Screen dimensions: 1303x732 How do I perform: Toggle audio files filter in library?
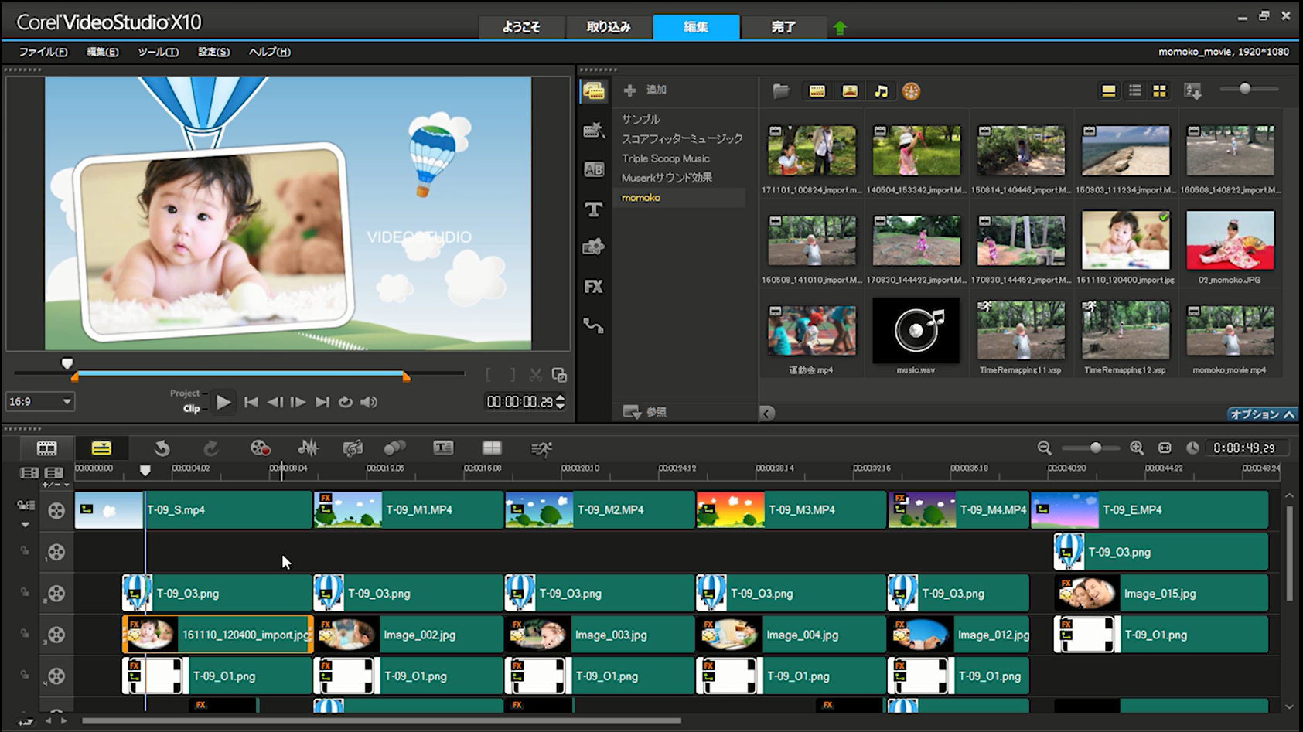click(881, 91)
